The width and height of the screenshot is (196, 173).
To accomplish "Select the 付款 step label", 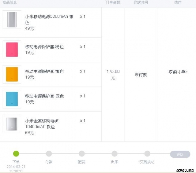I will 49,162.
